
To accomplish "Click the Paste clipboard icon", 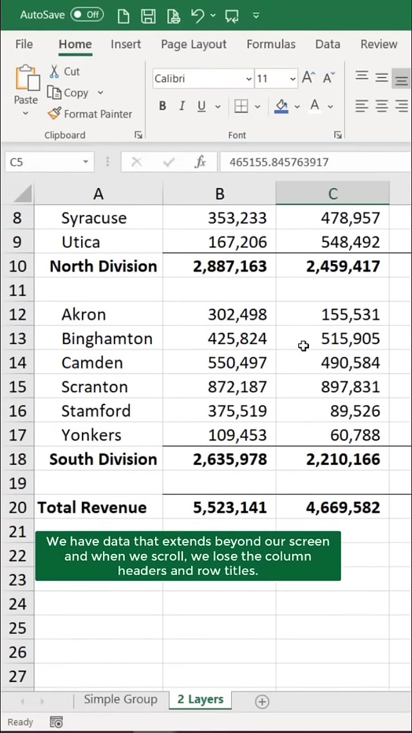I will pyautogui.click(x=26, y=80).
